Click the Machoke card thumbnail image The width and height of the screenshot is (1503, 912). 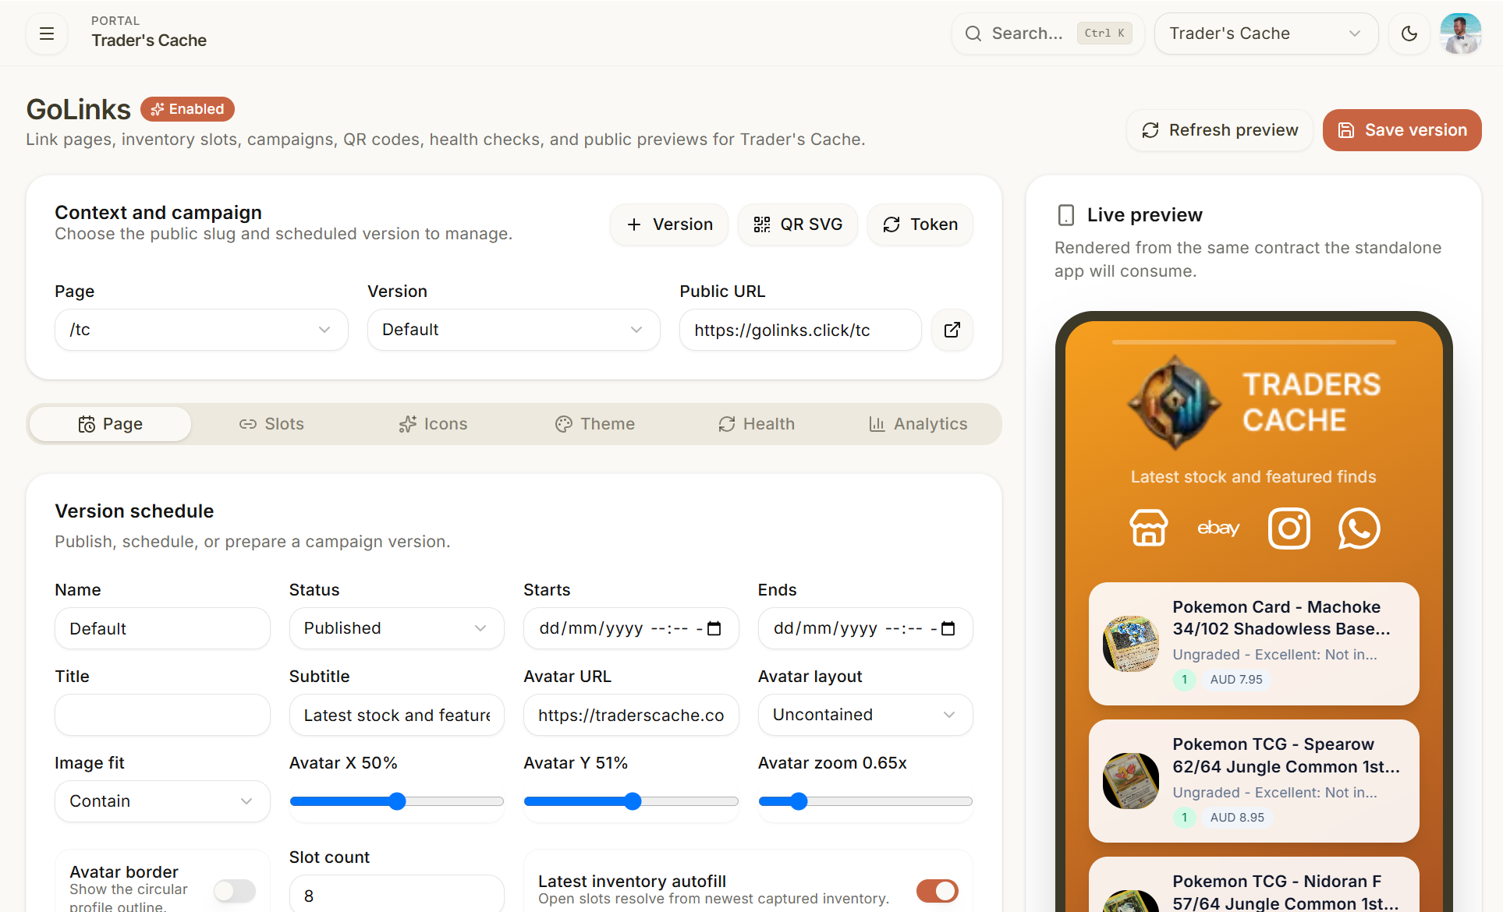[1131, 644]
